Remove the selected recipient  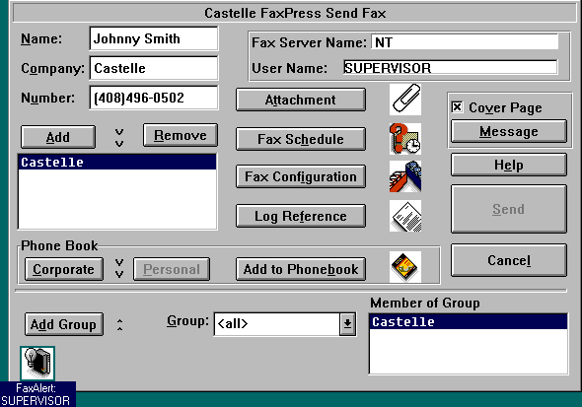pos(181,135)
